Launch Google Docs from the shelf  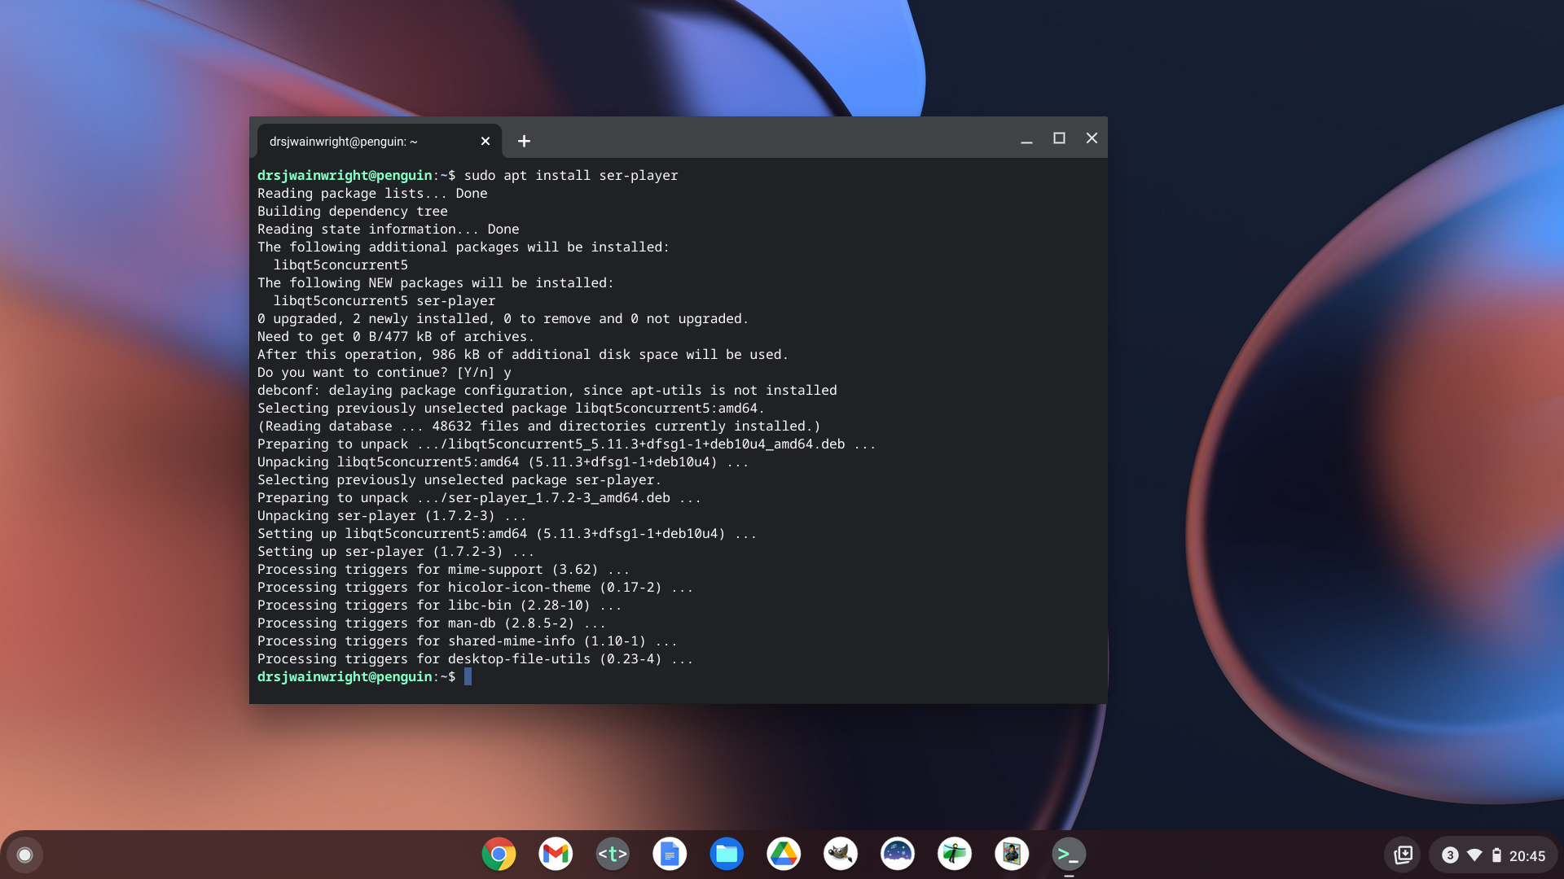coord(670,854)
